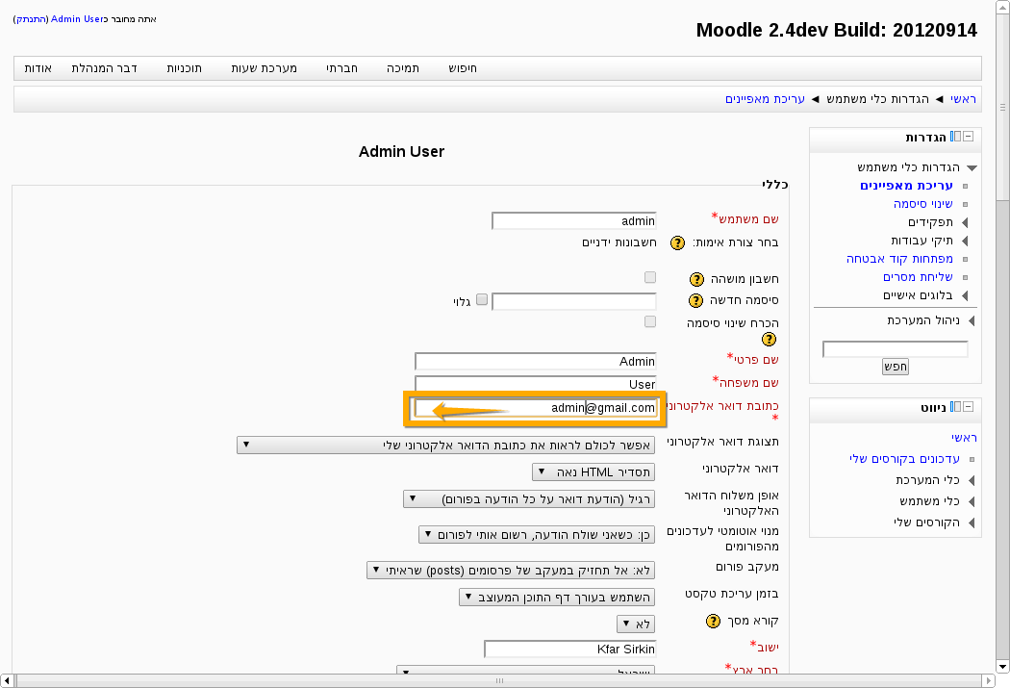1010x688 pixels.
Task: Enable the גלוי unmask password checkbox
Action: point(482,299)
